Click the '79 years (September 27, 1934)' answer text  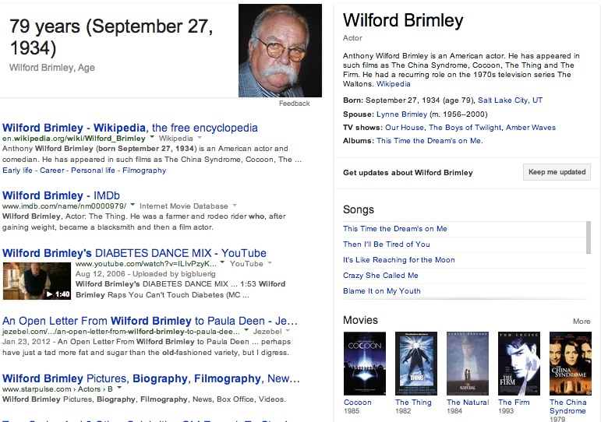click(111, 37)
